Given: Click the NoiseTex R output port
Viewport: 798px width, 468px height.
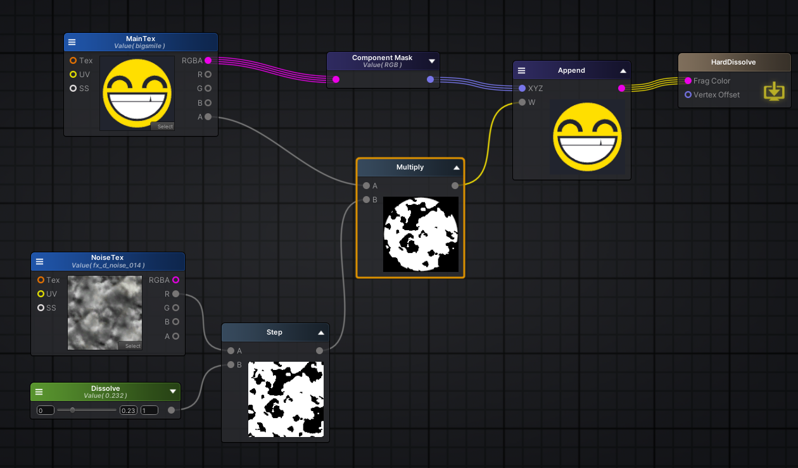Looking at the screenshot, I should point(175,294).
